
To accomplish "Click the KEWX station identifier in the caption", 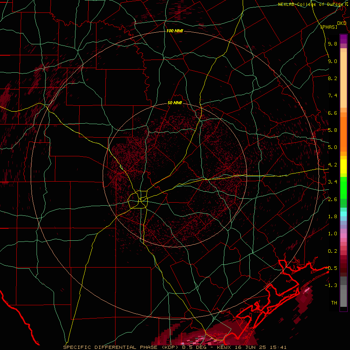I will (x=224, y=347).
